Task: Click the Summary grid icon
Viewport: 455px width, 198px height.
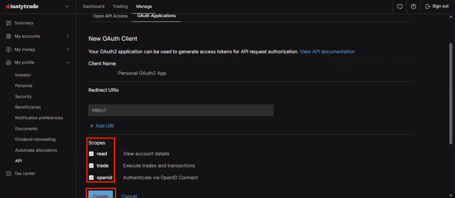Action: pos(9,23)
